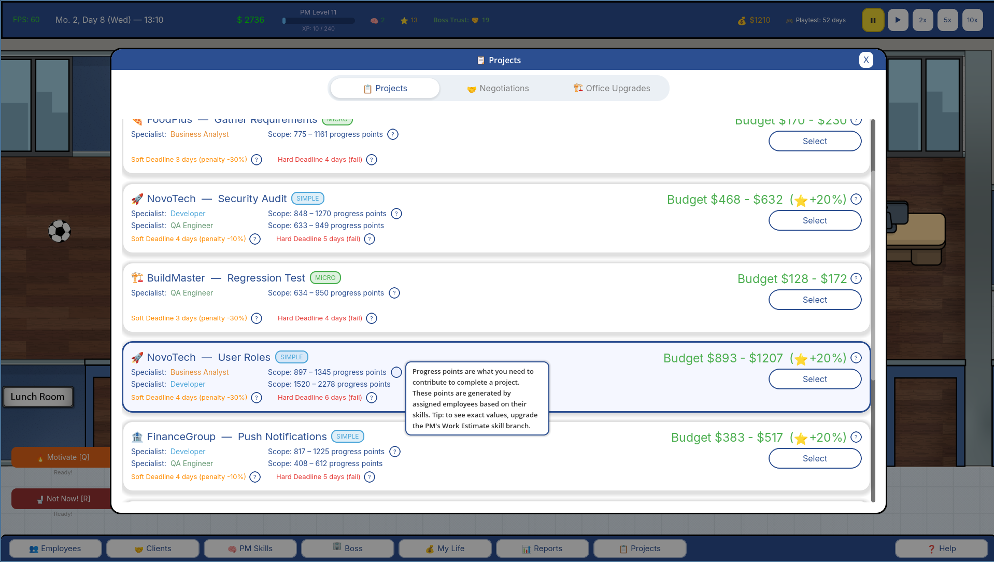Screen dimensions: 994x562
Task: Close the Projects dialog with X
Action: click(x=866, y=60)
